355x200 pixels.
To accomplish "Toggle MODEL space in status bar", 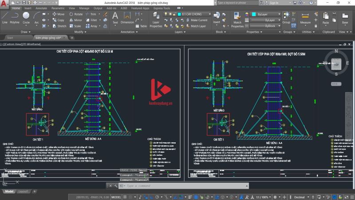I will tap(116, 197).
